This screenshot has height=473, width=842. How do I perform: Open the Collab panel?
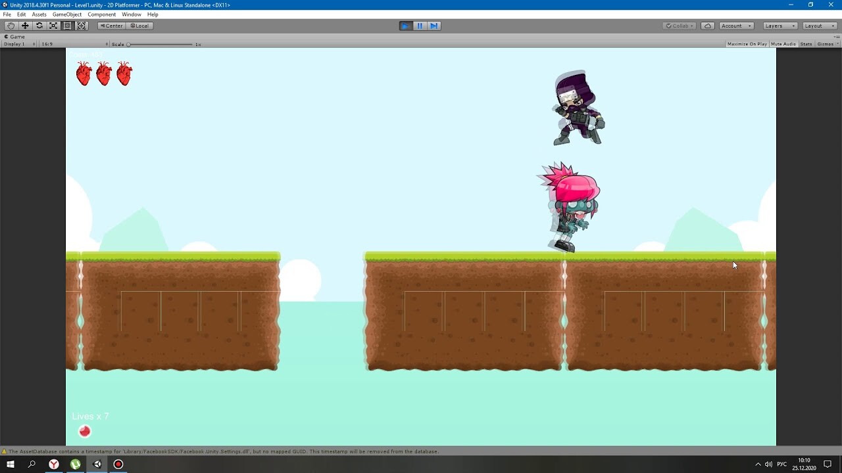[678, 26]
